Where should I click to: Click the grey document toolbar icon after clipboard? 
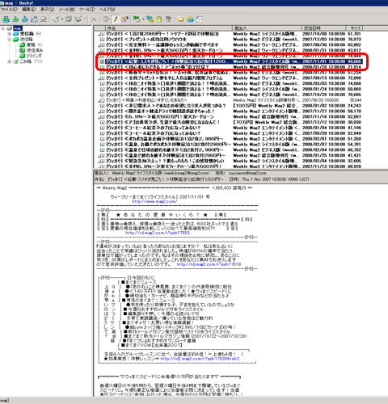point(168,19)
